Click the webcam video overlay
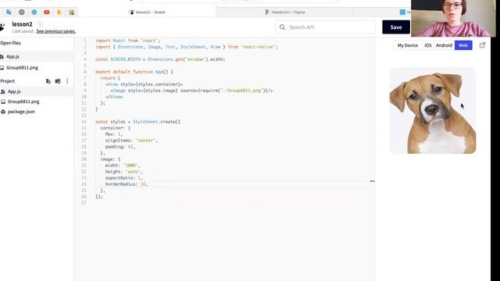500x281 pixels. 453,18
